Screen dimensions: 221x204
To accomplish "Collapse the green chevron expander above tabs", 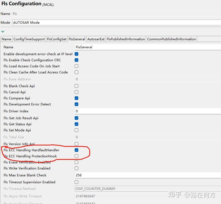I will 3,31.
